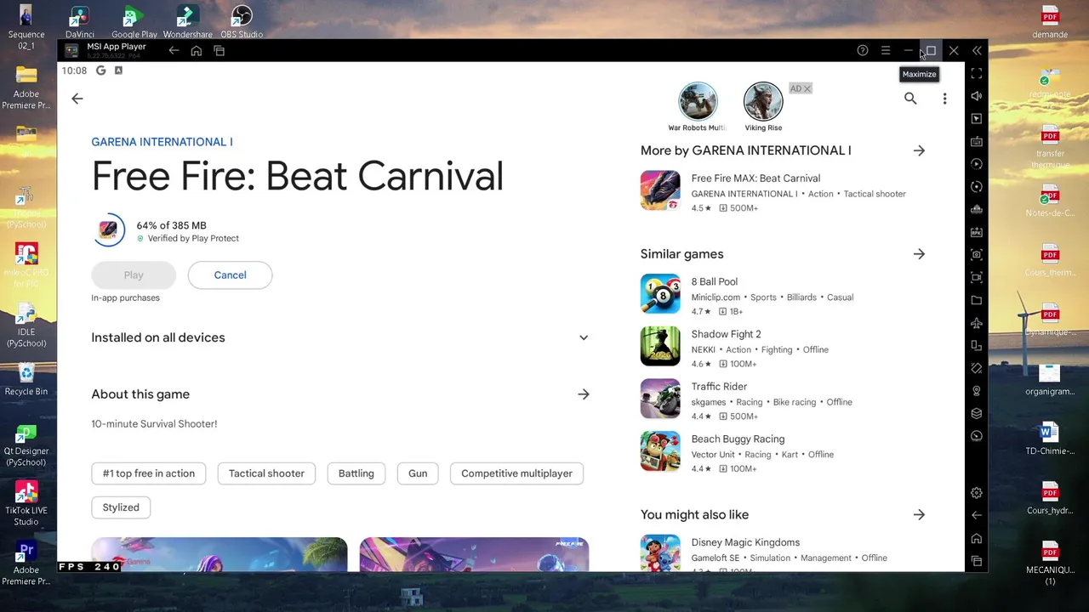The image size is (1089, 612).
Task: Cancel the Free Fire download
Action: click(x=230, y=275)
